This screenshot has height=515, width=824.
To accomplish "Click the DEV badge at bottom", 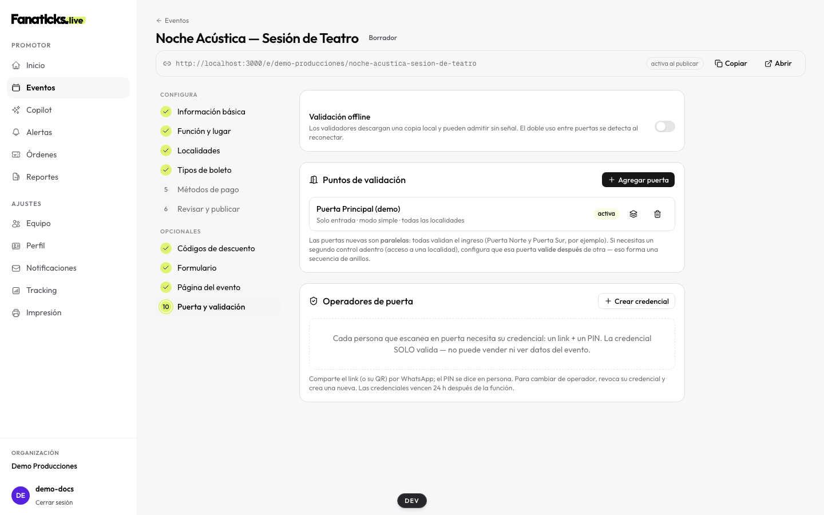I will click(x=412, y=501).
